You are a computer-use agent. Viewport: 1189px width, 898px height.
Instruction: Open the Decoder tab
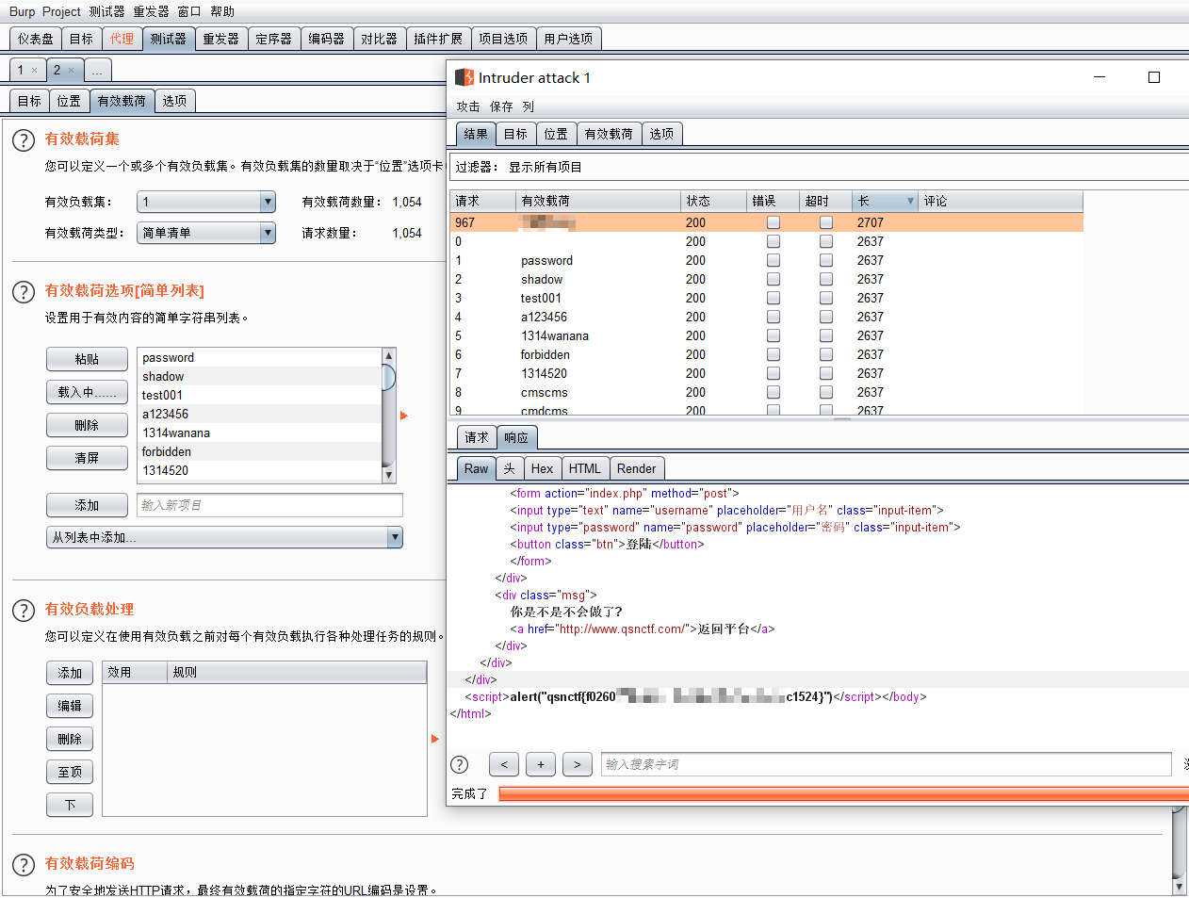pos(327,39)
